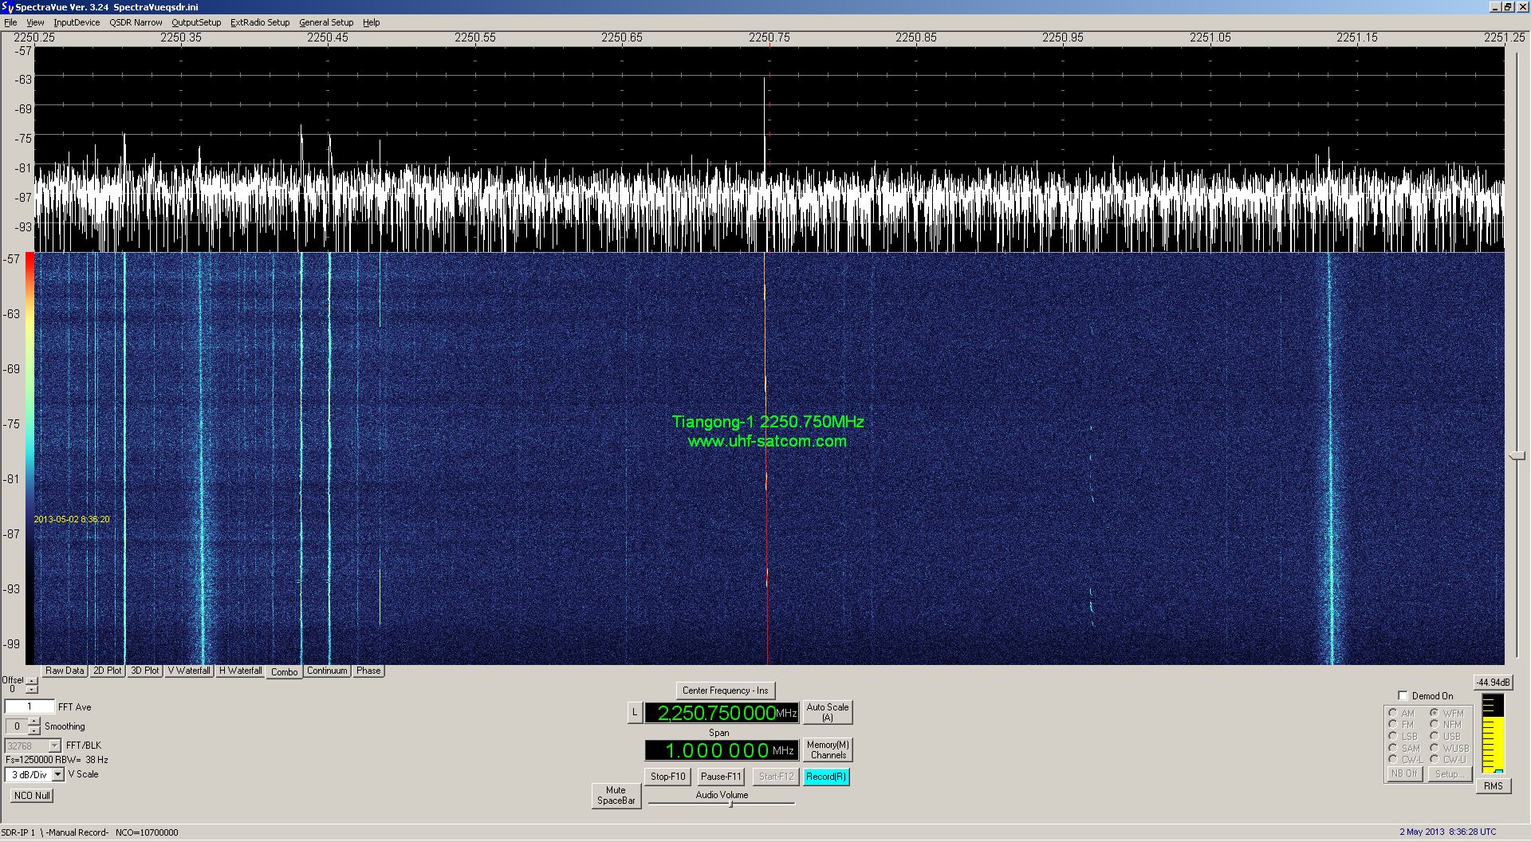Switch to the 2D Plot tab

pos(108,671)
